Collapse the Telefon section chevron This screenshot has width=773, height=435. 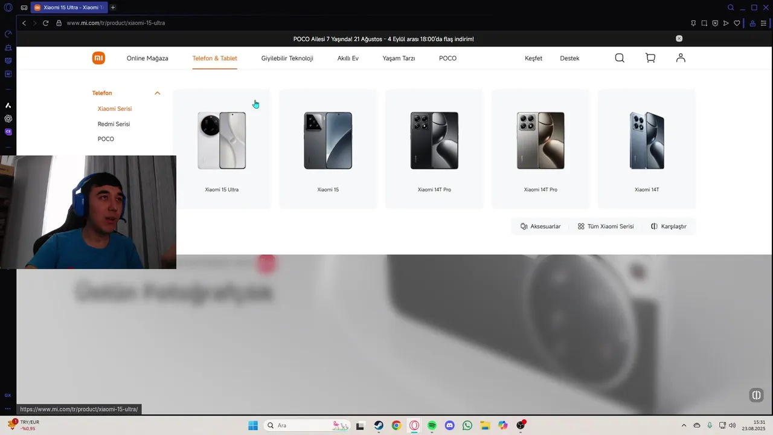[158, 93]
